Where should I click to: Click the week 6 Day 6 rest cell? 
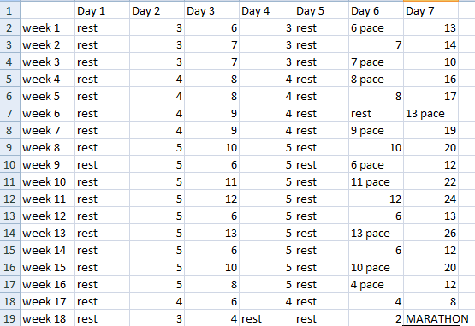376,113
